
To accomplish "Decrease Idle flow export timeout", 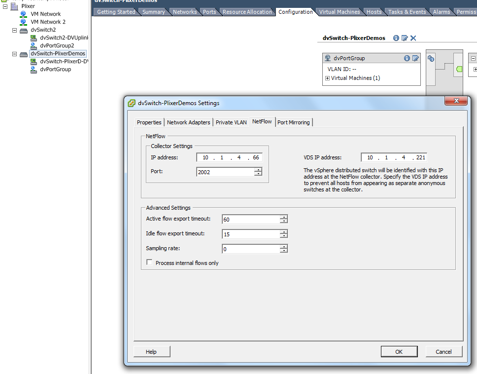I will [283, 236].
